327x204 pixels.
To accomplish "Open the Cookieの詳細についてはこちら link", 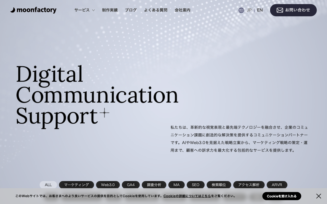I will [187, 196].
